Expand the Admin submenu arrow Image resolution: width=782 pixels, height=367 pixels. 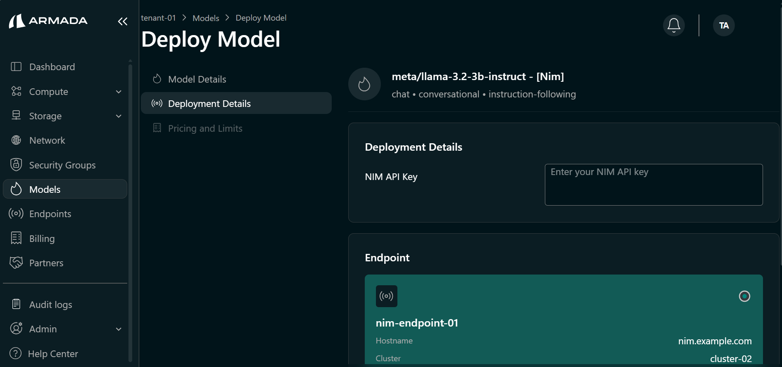pos(119,329)
